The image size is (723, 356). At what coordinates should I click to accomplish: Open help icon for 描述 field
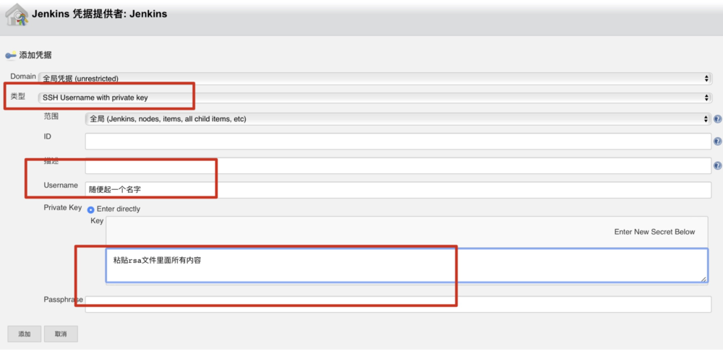[x=717, y=166]
